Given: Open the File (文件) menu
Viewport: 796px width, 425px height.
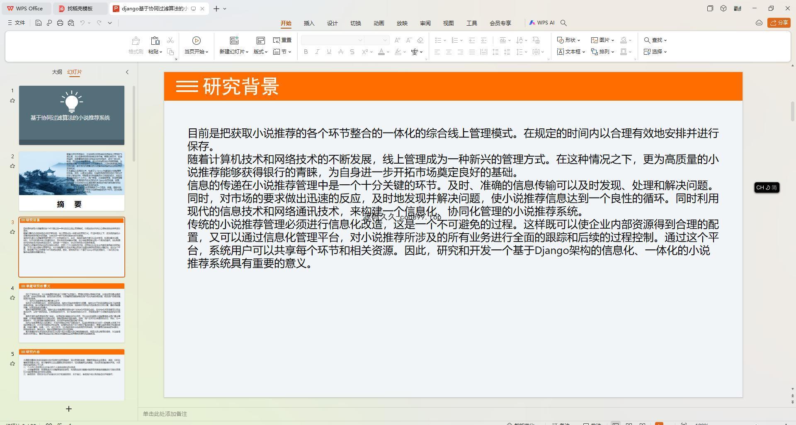Looking at the screenshot, I should point(17,23).
